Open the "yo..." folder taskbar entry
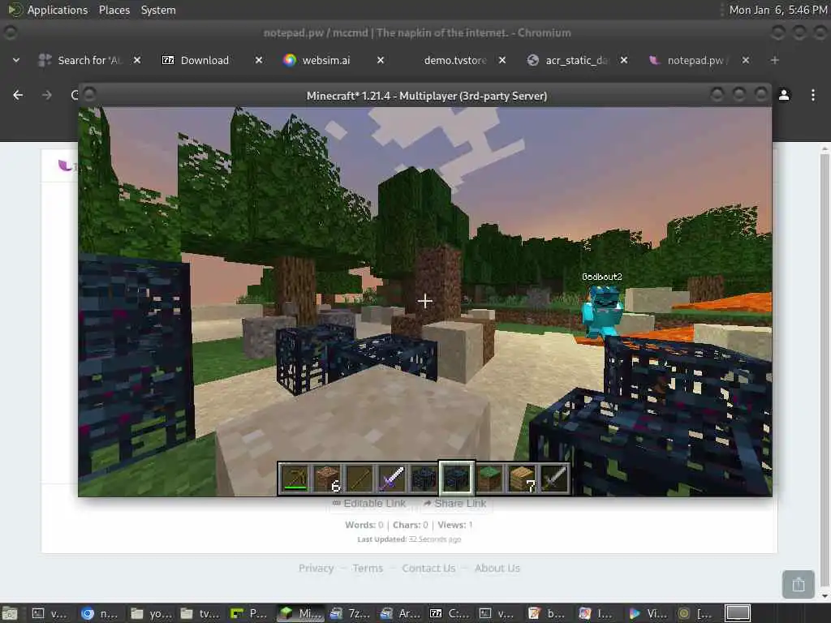Image resolution: width=831 pixels, height=623 pixels. tap(149, 613)
